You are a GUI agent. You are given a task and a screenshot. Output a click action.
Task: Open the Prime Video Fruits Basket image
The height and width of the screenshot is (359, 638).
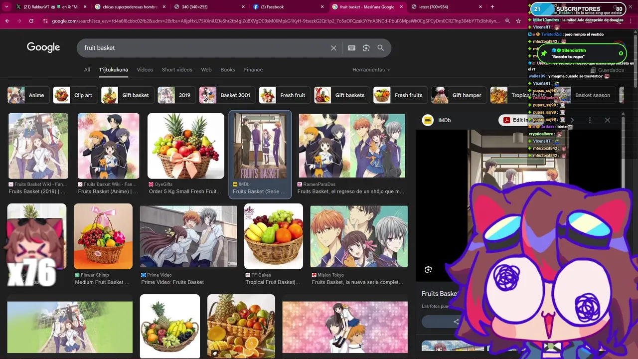click(188, 236)
